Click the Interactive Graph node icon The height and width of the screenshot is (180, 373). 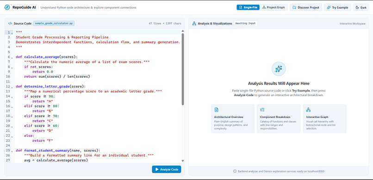point(308,110)
